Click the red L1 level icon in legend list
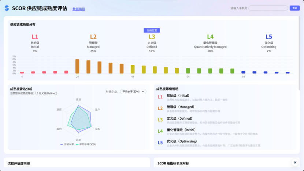 pyautogui.click(x=160, y=97)
